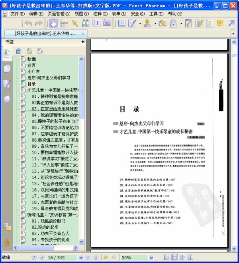Open dropdown arrow beside the edit pencil tool
The width and height of the screenshot is (239, 263).
[140, 23]
